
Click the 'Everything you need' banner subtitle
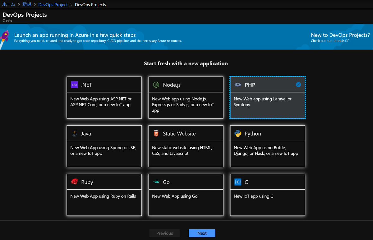98,41
